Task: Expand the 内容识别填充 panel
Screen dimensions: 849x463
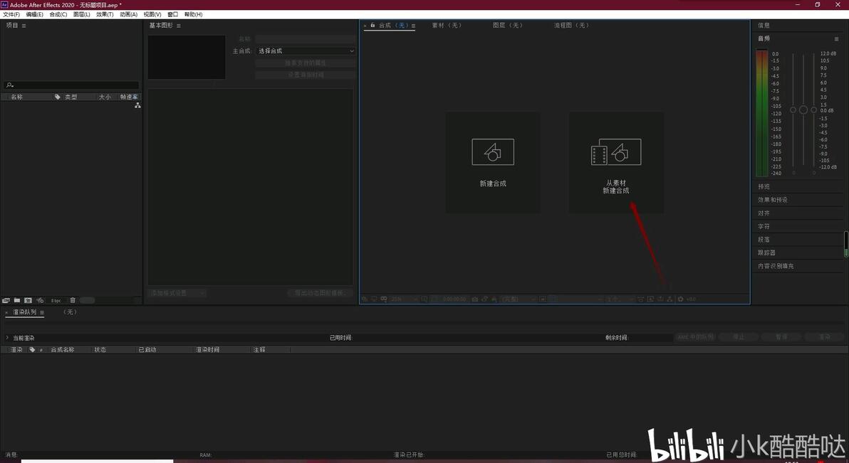Action: coord(776,266)
